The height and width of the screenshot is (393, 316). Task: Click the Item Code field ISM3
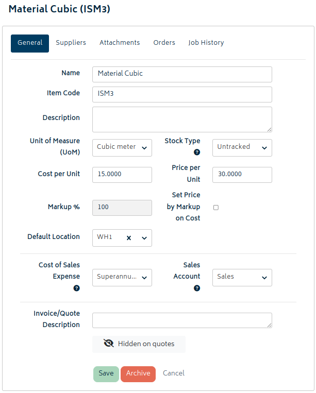[x=182, y=94]
